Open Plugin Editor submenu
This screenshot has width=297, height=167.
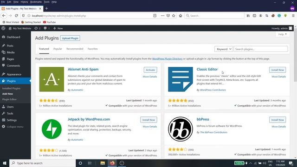pos(9,99)
